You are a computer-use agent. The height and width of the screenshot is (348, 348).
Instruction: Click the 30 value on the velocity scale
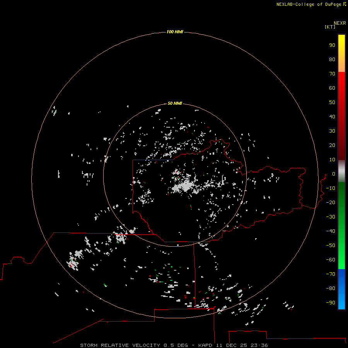pos(332,131)
